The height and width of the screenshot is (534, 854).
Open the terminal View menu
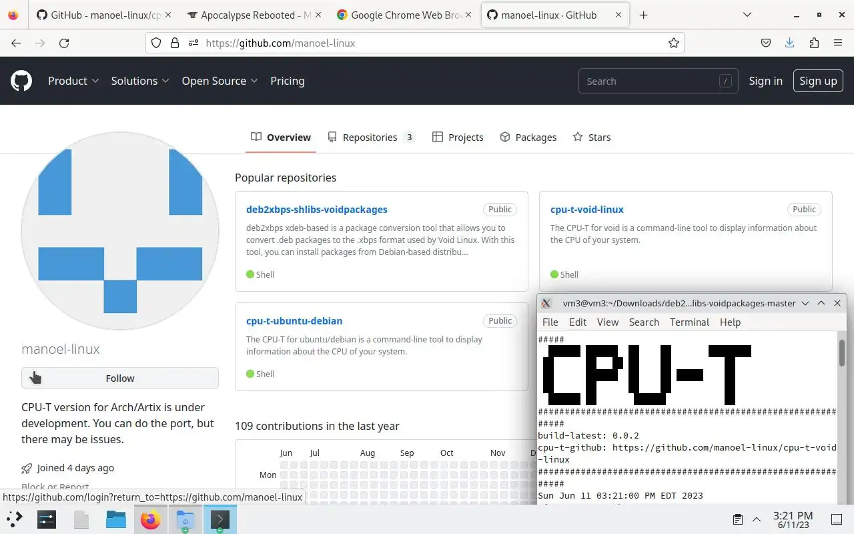point(608,322)
